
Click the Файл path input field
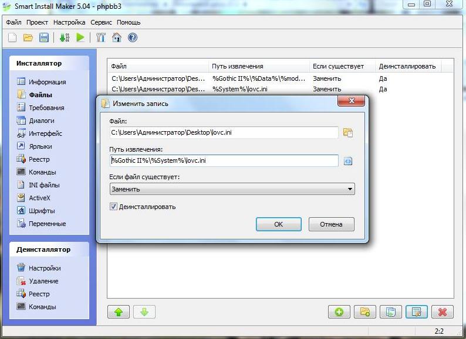[224, 132]
